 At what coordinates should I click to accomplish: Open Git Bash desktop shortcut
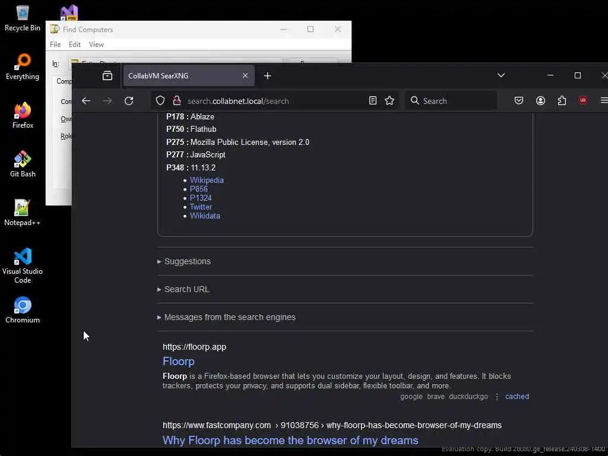pos(23,164)
